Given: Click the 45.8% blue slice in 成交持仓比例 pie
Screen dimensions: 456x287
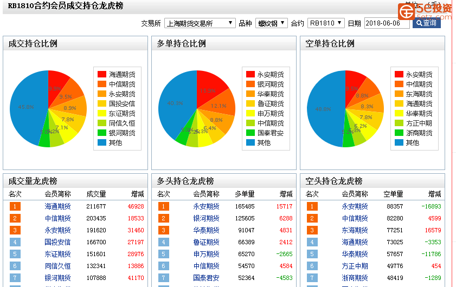Looking at the screenshot, I should click(x=26, y=107).
